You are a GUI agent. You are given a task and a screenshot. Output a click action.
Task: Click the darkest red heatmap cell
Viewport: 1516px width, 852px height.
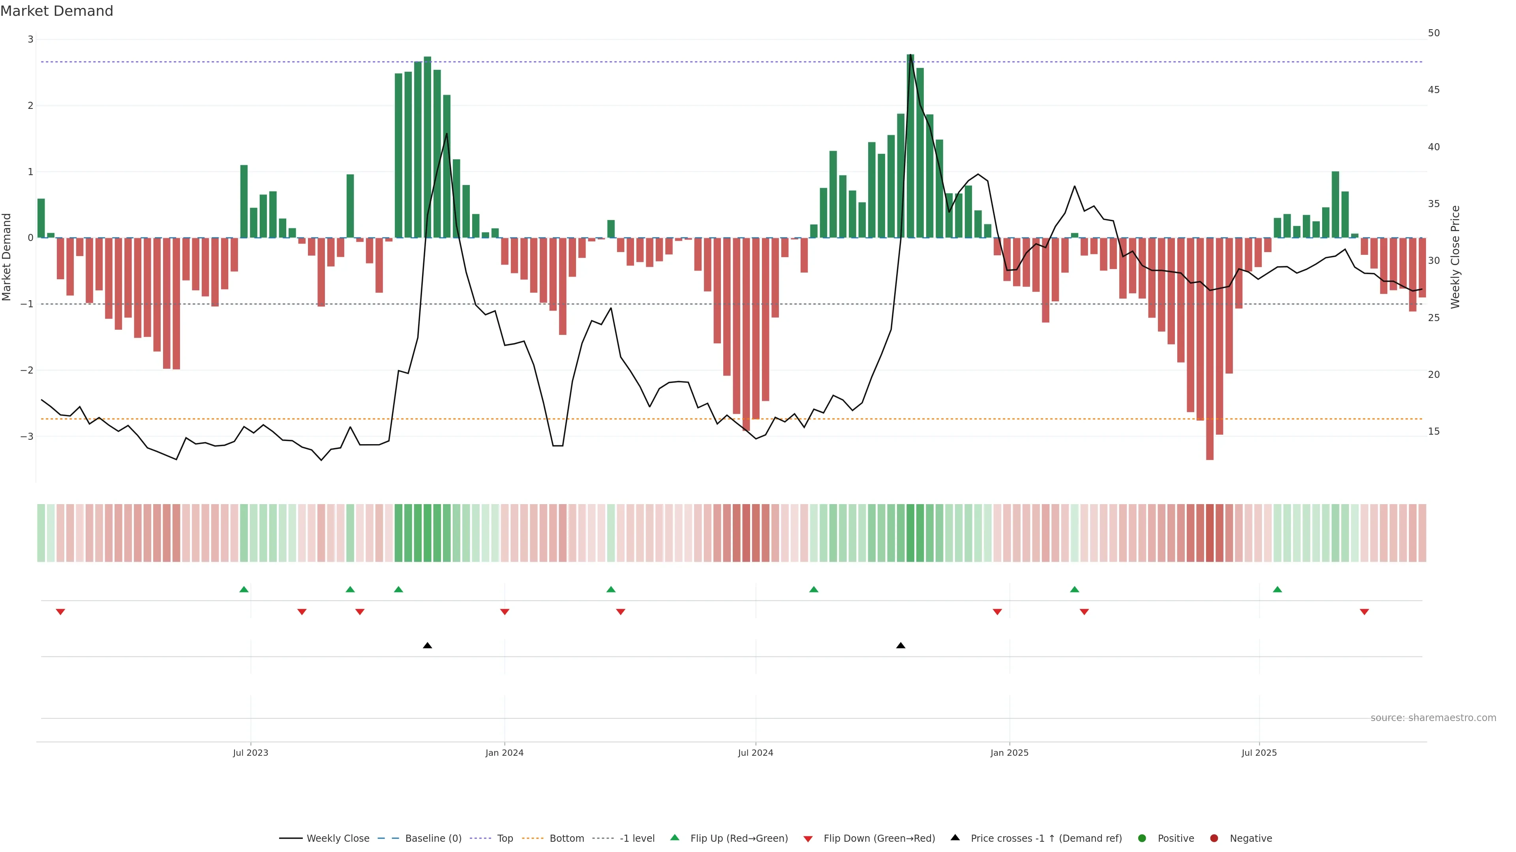[x=1209, y=533]
